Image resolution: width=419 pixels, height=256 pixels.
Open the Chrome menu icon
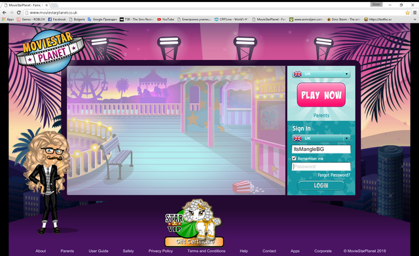tap(414, 12)
